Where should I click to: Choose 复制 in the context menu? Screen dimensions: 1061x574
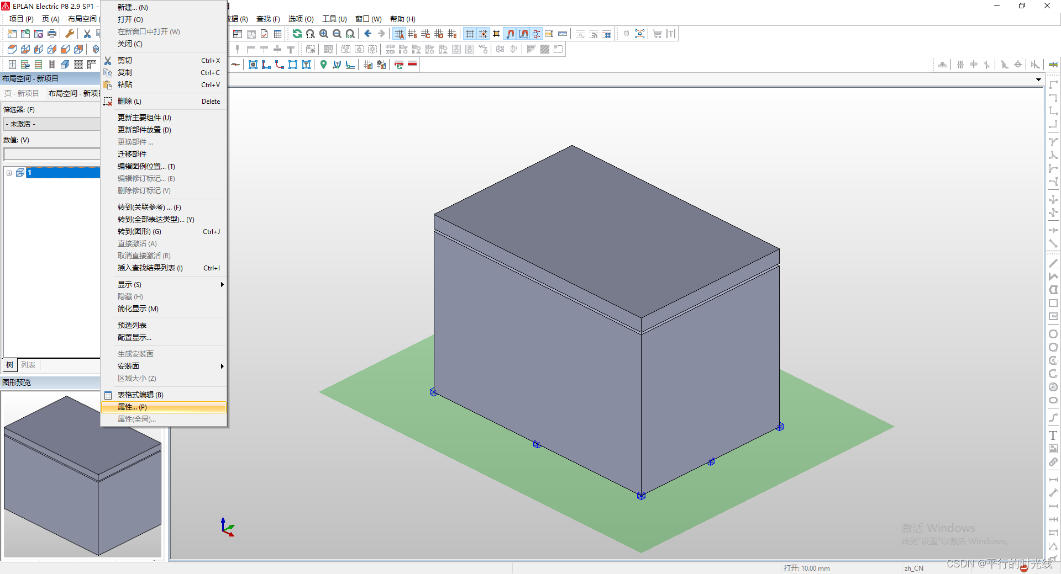pos(164,72)
